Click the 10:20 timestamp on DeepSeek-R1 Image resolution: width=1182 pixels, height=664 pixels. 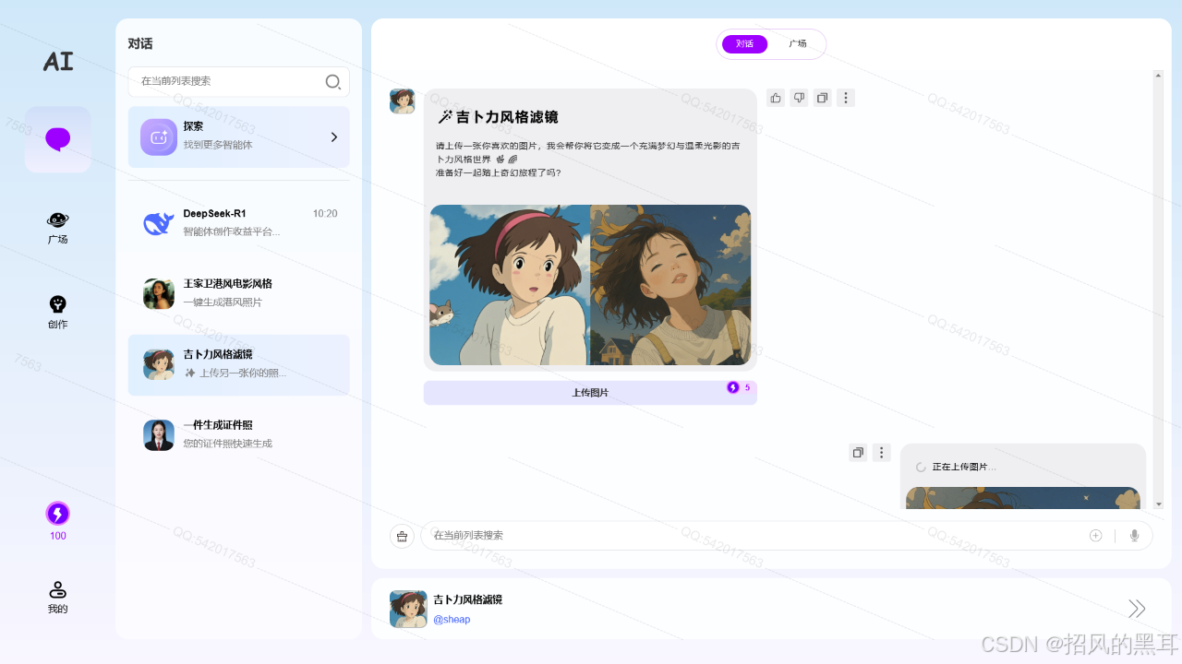coord(325,214)
